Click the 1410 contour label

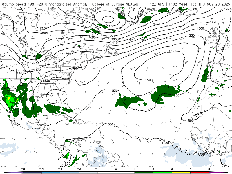click(x=114, y=42)
